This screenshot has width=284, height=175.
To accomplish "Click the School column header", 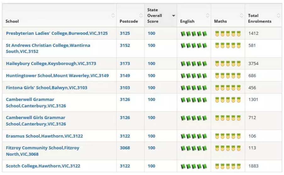I will coord(12,21).
